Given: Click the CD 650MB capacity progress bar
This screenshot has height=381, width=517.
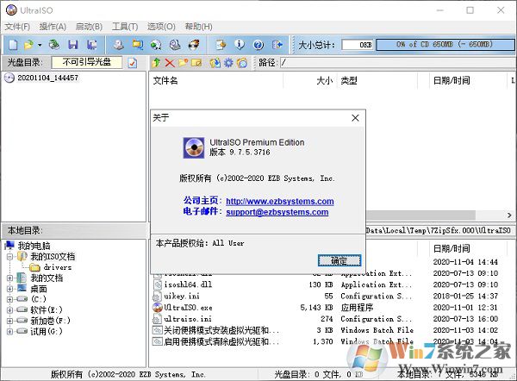Looking at the screenshot, I should 445,45.
